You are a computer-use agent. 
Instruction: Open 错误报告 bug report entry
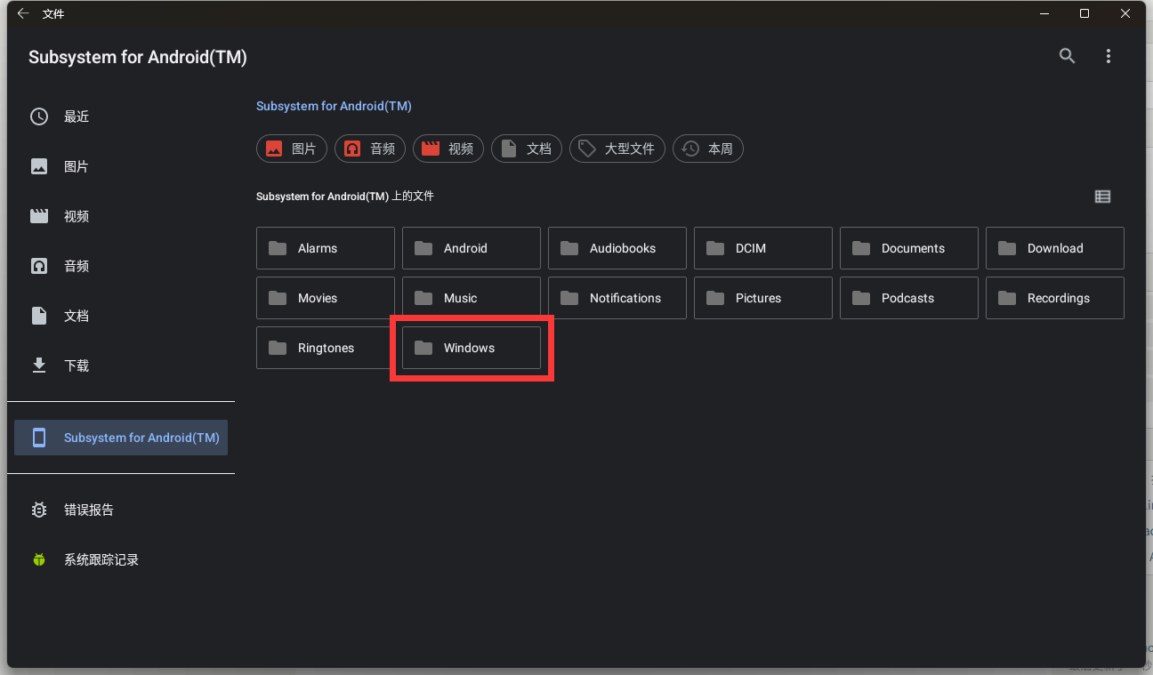click(121, 510)
